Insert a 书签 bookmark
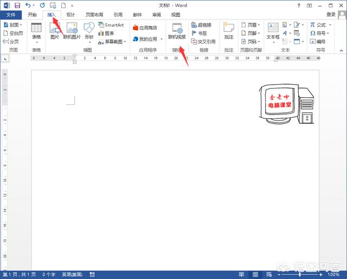This screenshot has height=279, width=347. tap(199, 33)
